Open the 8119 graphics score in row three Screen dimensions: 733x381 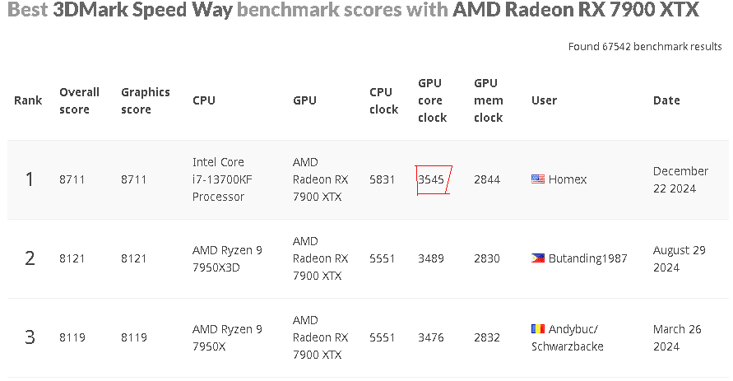[x=133, y=337]
